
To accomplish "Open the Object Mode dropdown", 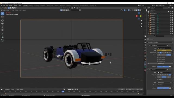I will [x=6, y=10].
